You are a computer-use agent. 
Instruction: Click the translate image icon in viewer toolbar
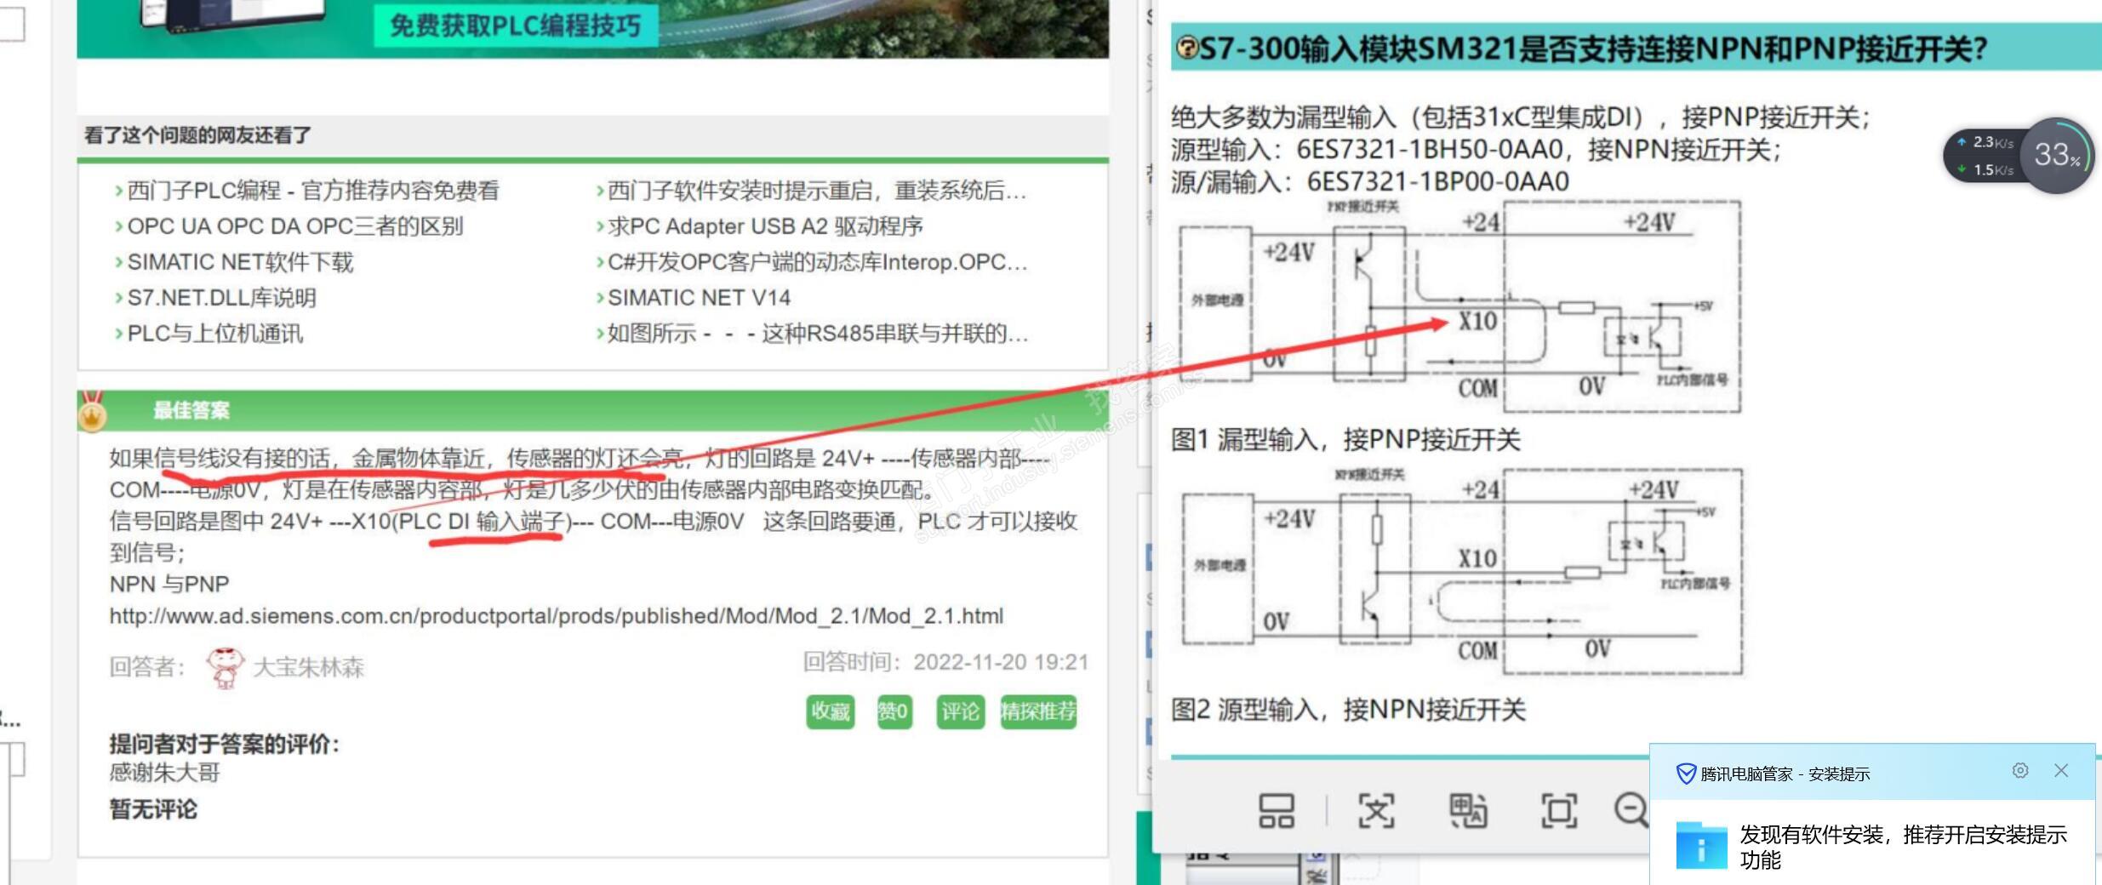1468,810
